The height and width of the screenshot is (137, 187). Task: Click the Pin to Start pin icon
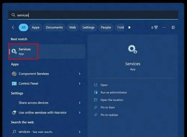tap(96, 107)
